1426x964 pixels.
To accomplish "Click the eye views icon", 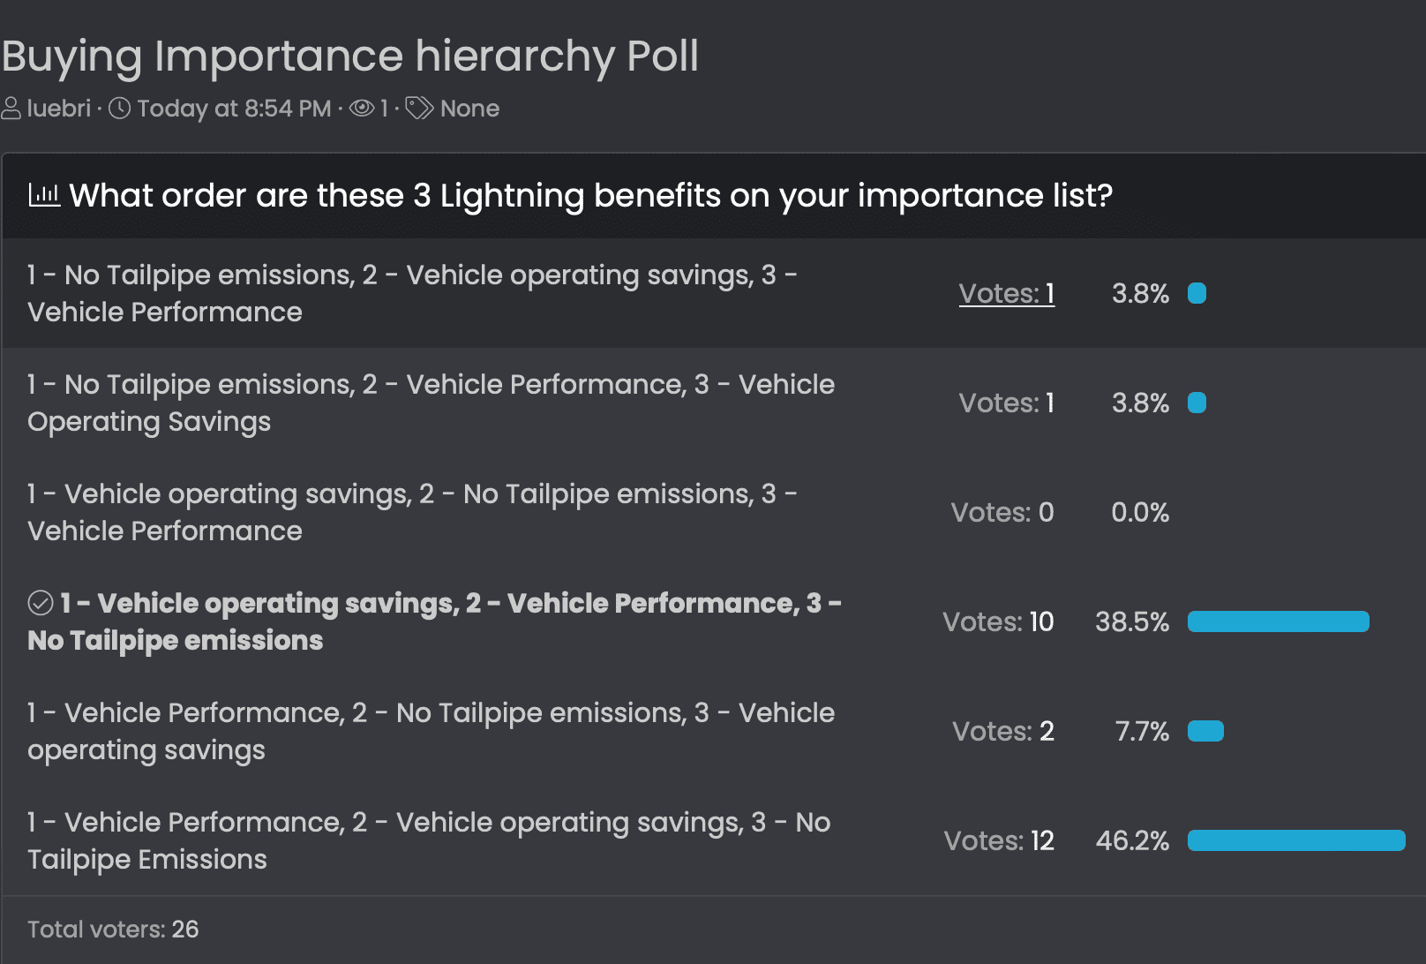I will pyautogui.click(x=362, y=109).
